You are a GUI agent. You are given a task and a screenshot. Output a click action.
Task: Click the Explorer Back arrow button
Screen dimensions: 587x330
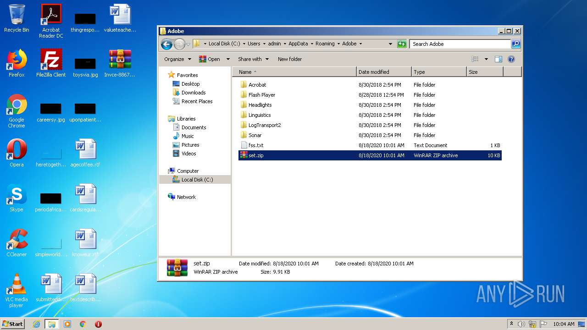pyautogui.click(x=166, y=44)
